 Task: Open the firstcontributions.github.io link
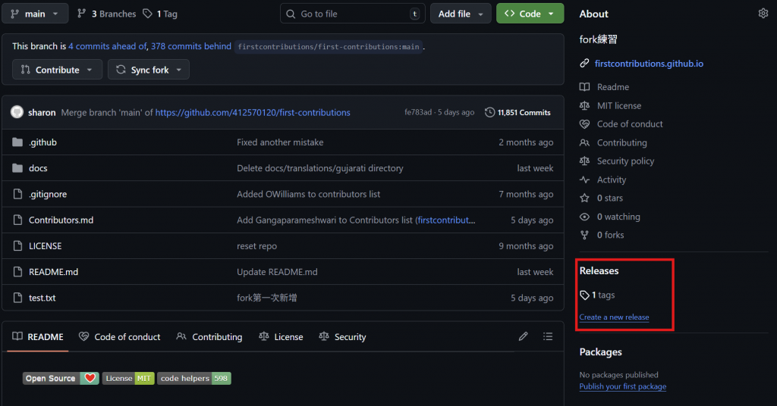coord(649,64)
